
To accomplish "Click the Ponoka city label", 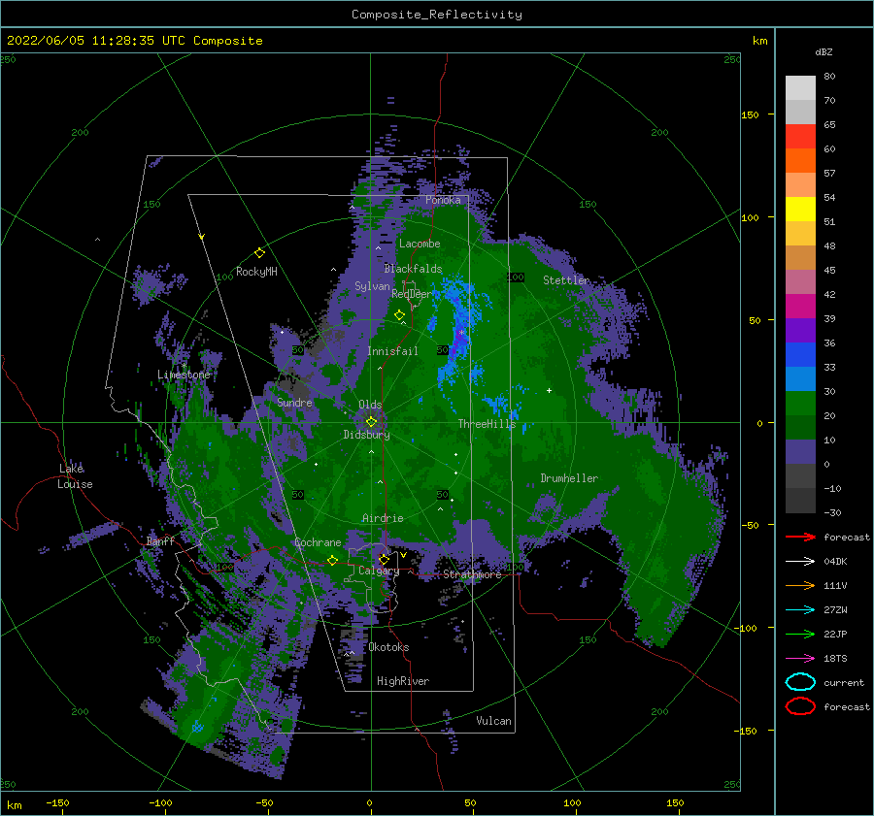I will pos(443,200).
